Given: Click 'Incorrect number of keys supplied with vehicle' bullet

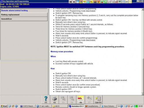Looking at the screenshot, I should [74, 64].
